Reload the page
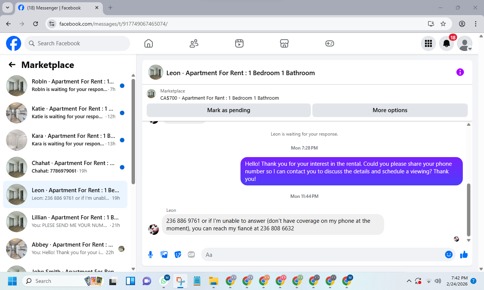The height and width of the screenshot is (290, 484). (x=36, y=23)
